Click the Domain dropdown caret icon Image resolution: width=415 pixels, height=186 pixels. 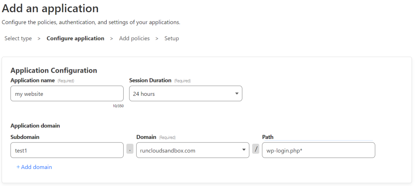point(244,150)
